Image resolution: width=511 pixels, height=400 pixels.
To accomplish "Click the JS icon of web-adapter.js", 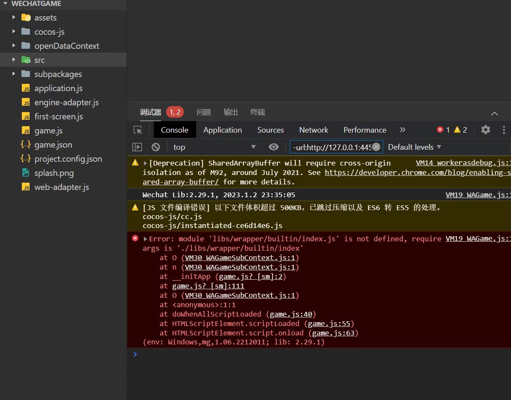I will 26,187.
